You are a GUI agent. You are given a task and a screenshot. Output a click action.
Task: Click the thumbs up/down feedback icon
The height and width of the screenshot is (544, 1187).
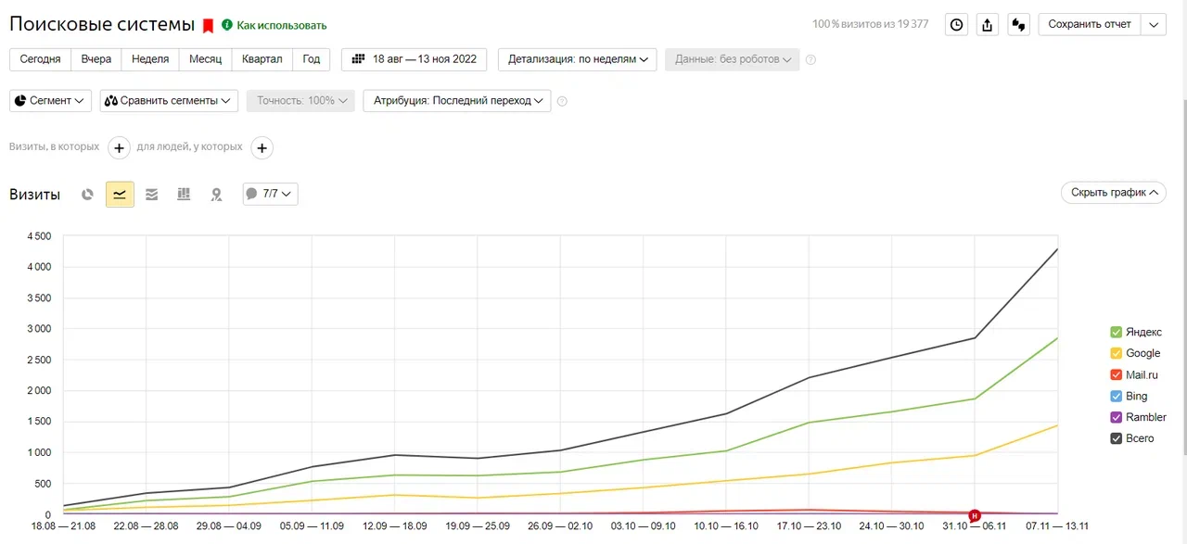(x=1018, y=25)
